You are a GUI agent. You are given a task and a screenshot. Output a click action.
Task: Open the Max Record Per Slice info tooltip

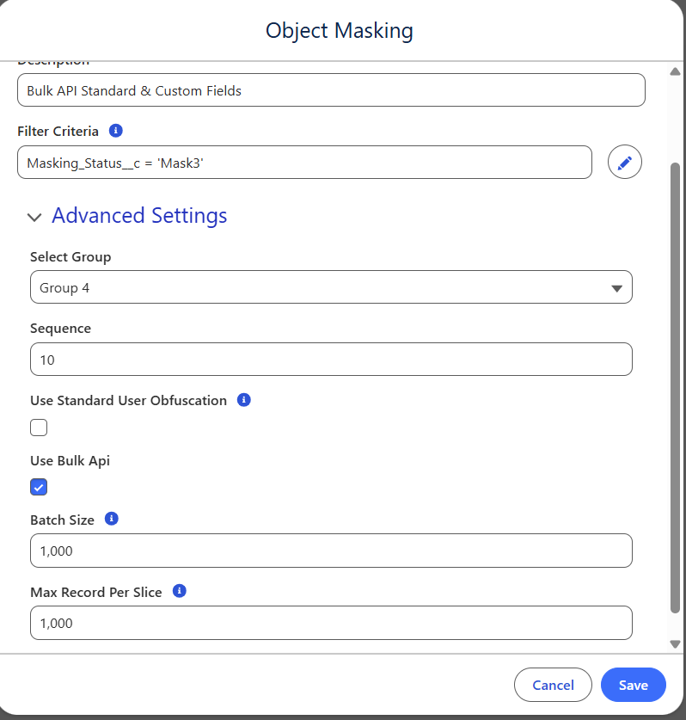pos(179,591)
